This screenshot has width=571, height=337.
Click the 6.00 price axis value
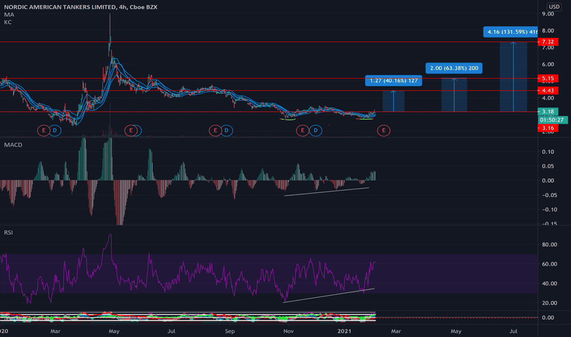548,64
